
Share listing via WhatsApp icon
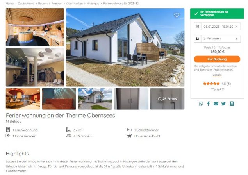pos(201,104)
